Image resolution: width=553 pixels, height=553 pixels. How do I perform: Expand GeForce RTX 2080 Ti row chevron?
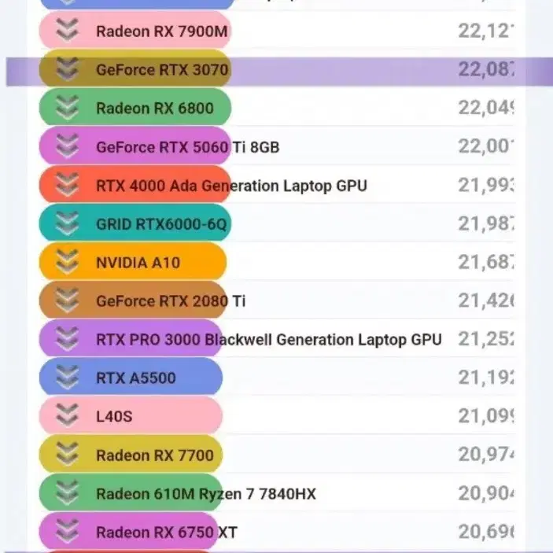(67, 300)
